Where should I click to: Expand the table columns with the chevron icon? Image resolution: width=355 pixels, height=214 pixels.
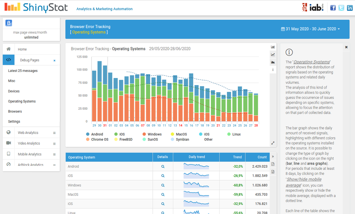273,156
